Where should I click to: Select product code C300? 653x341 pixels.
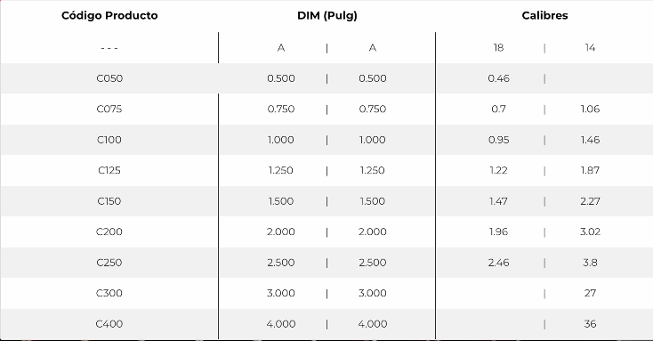109,293
